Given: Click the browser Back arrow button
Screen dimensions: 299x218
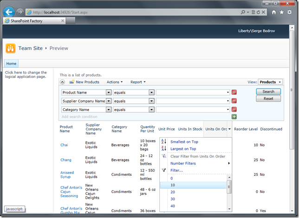Looking at the screenshot, I should click(9, 12).
